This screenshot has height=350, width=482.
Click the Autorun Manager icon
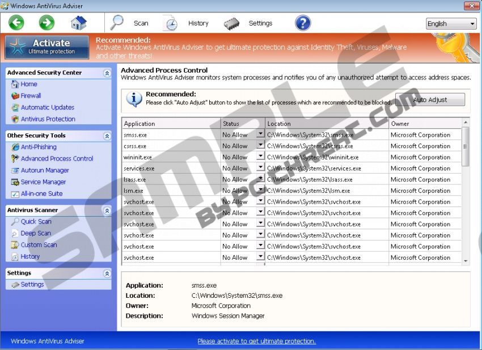pyautogui.click(x=15, y=170)
